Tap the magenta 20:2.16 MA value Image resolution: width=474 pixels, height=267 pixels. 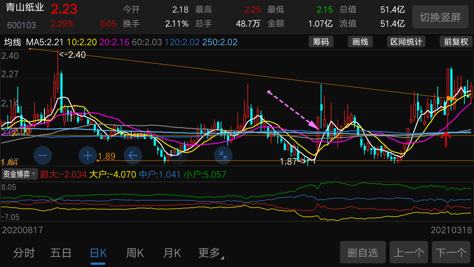point(114,42)
